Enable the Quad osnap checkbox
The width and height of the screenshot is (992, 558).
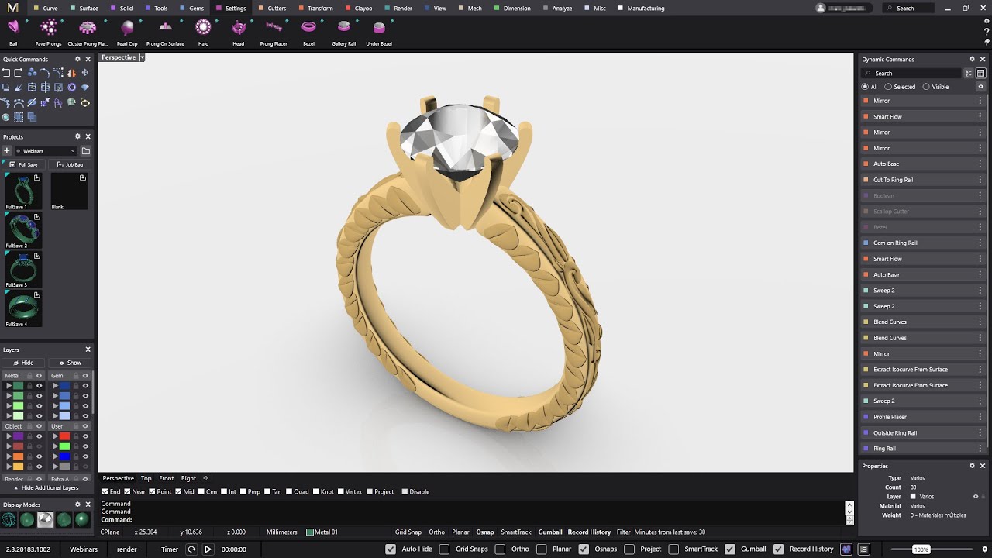coord(289,491)
